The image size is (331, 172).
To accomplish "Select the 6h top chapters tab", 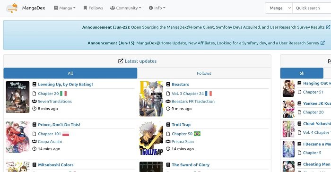I will [x=302, y=73].
